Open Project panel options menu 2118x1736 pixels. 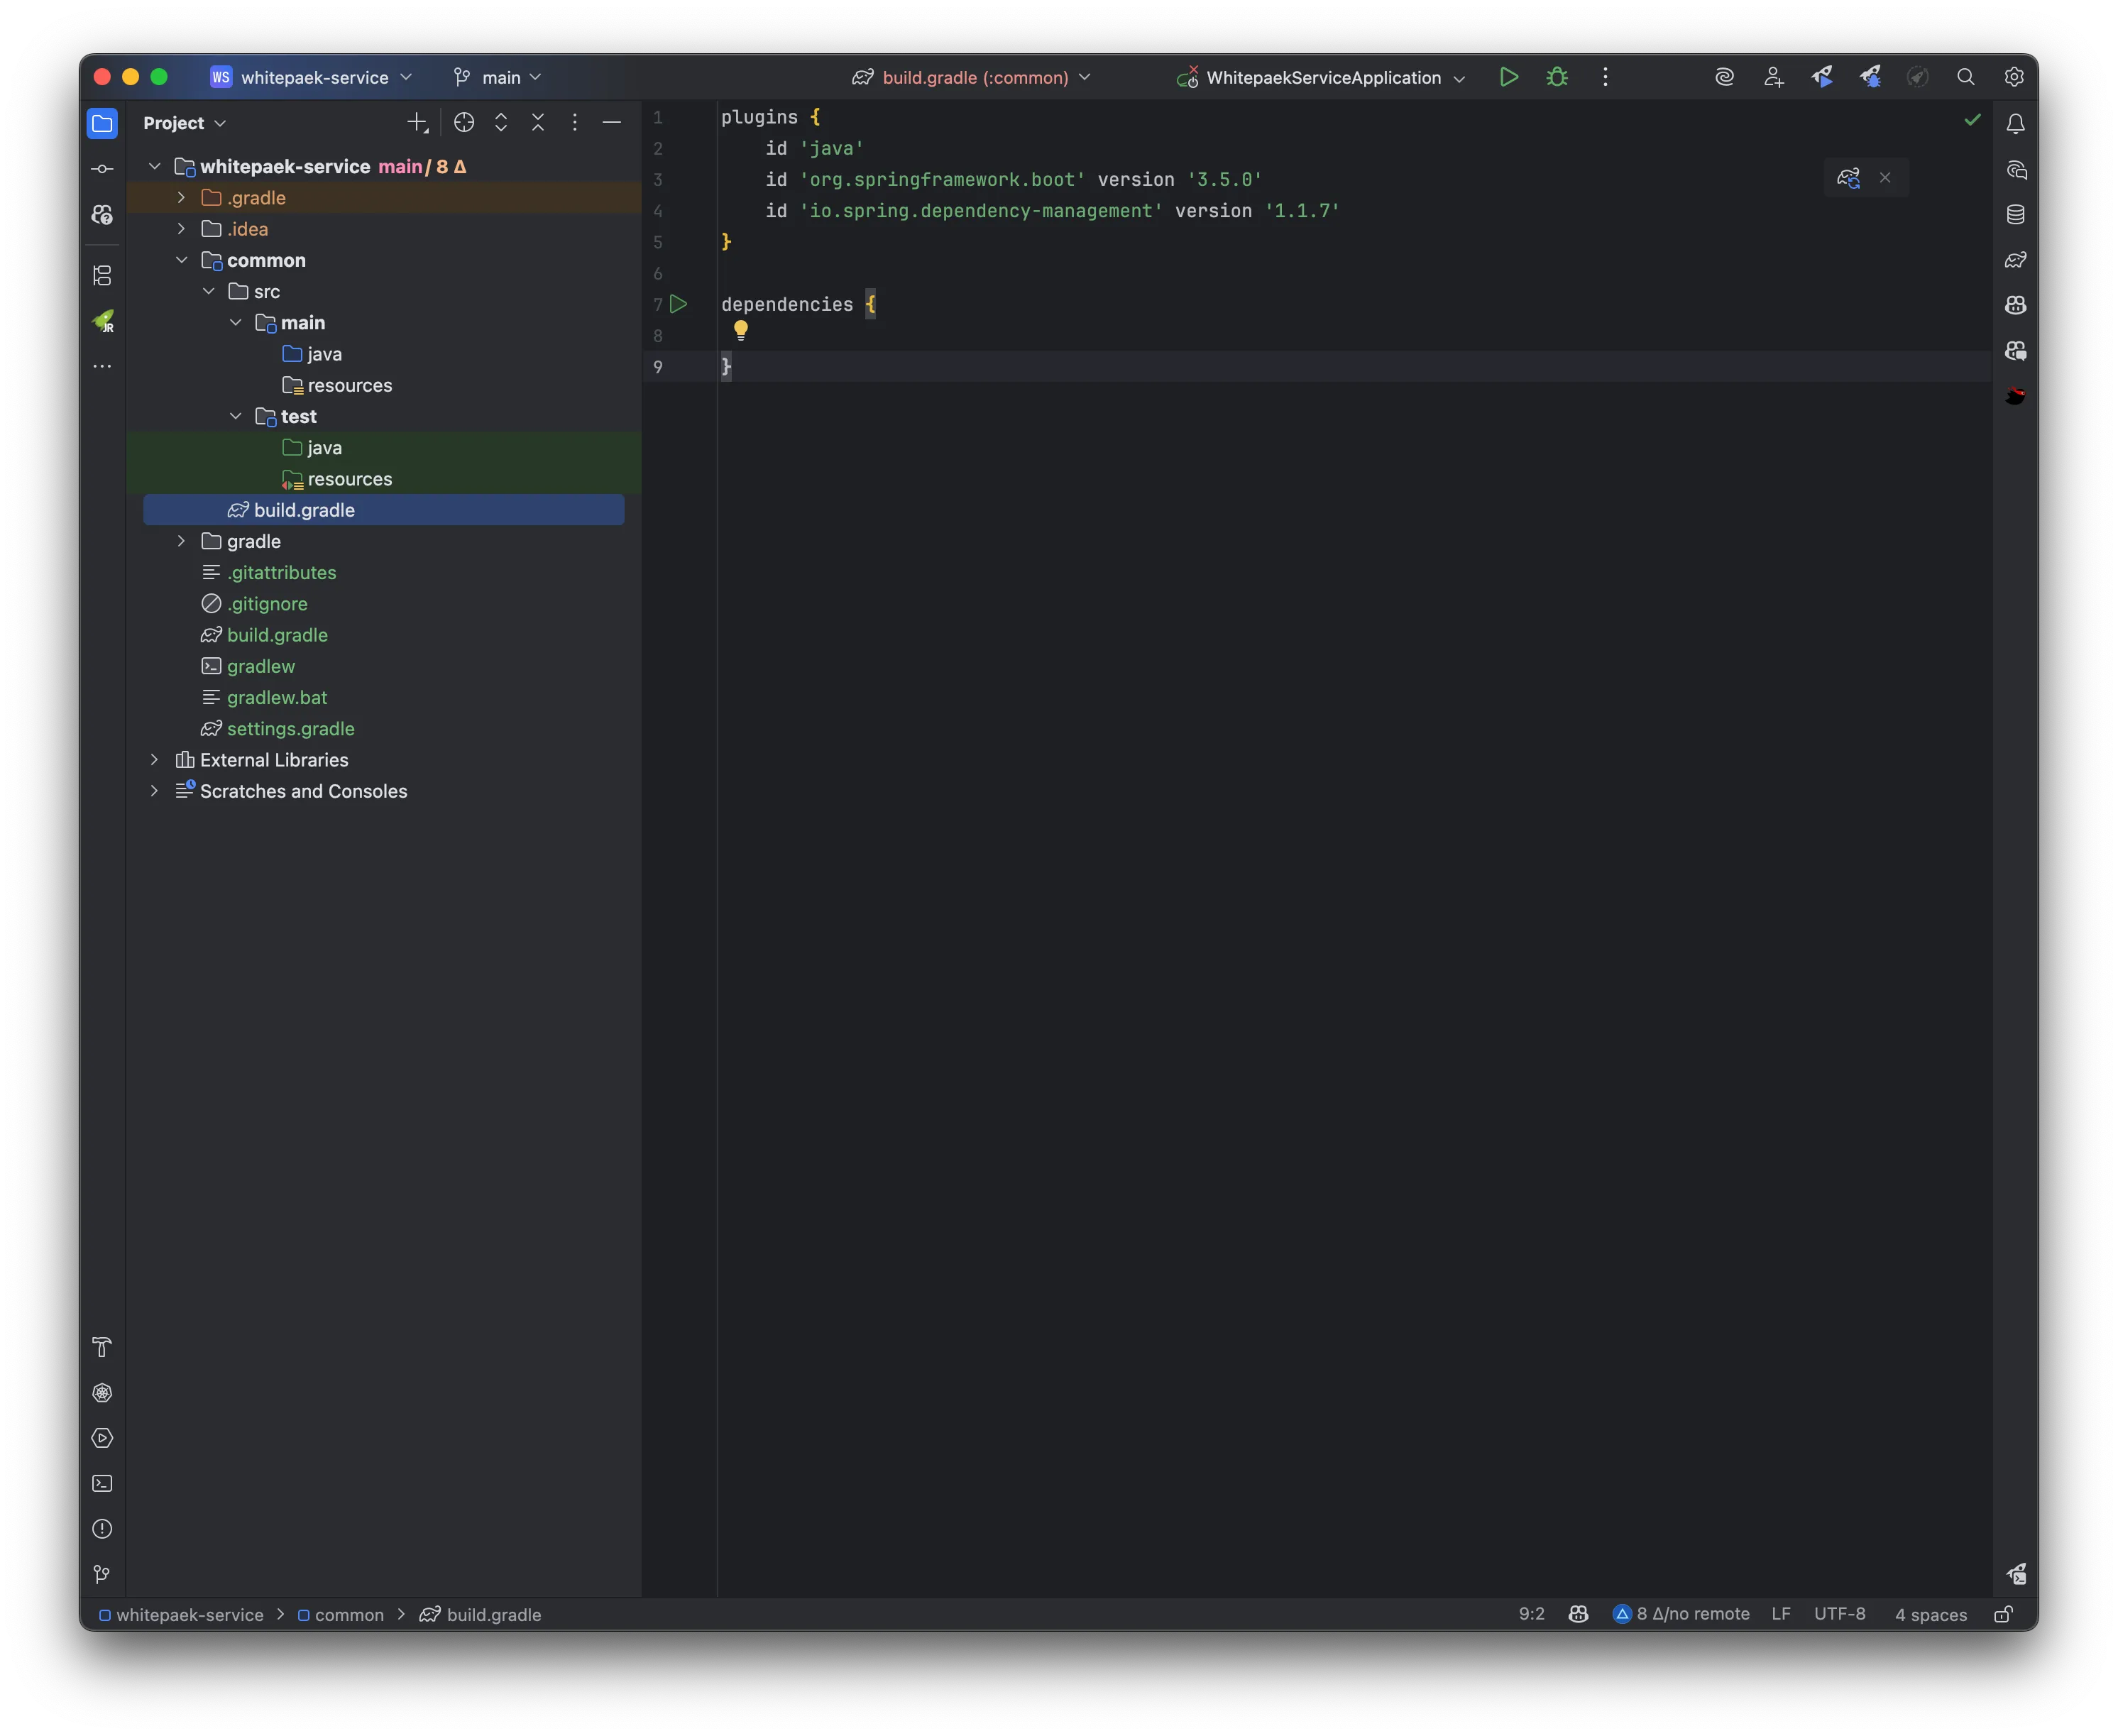tap(575, 123)
